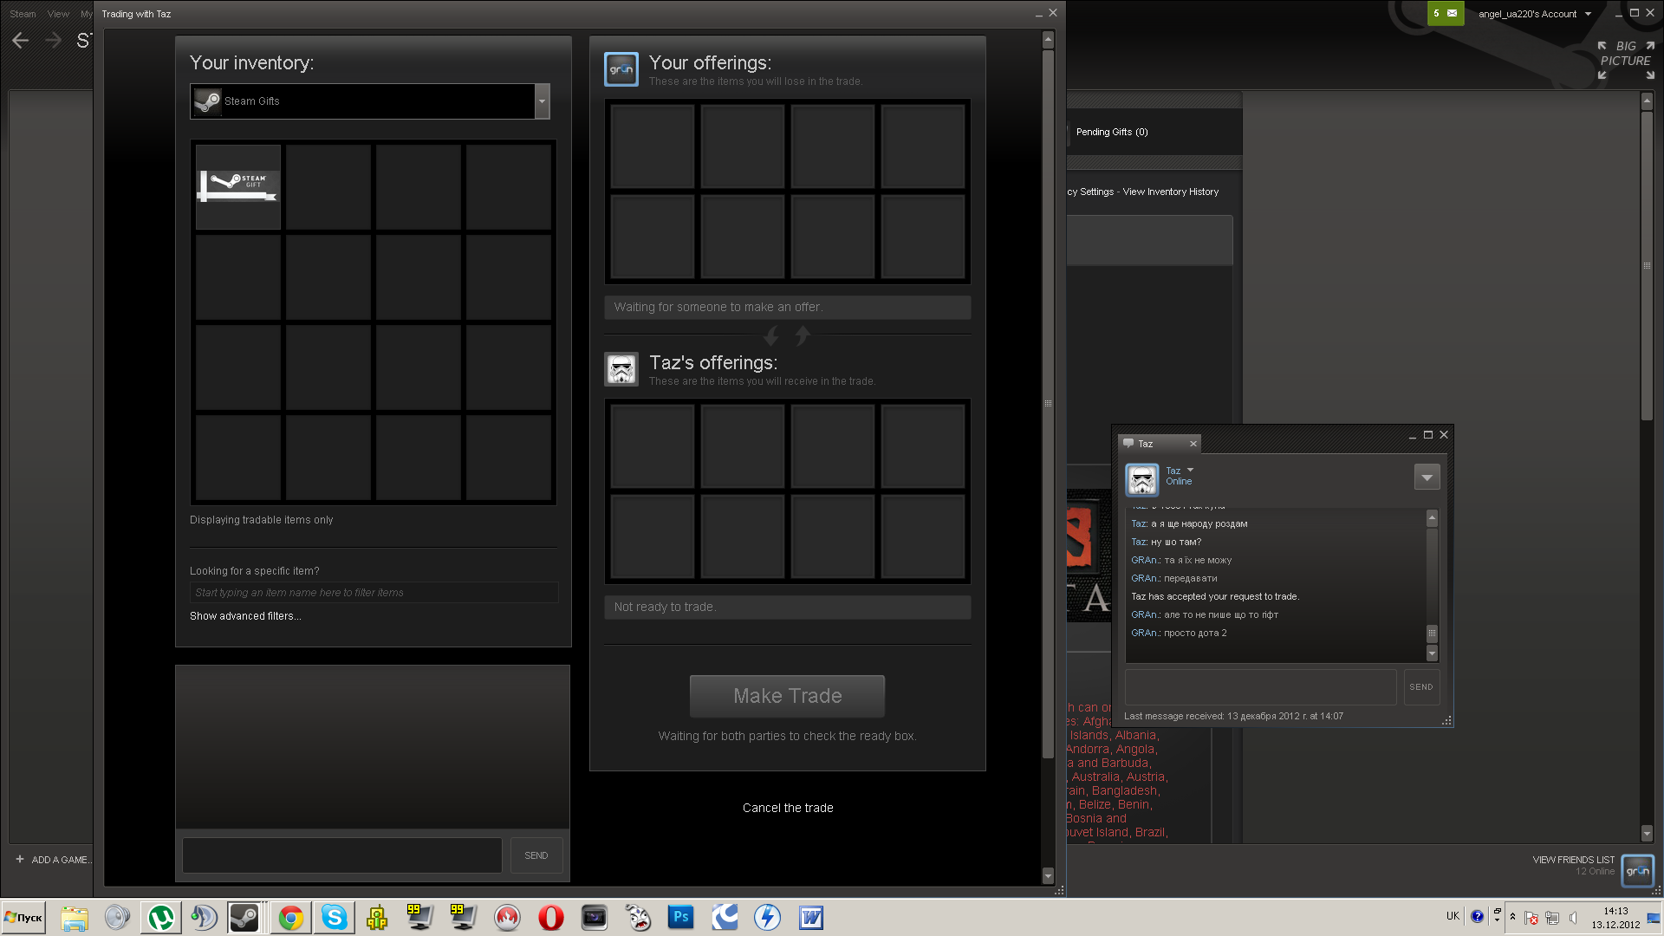The image size is (1664, 936).
Task: Click the chat message input in Taz window
Action: click(x=1261, y=686)
